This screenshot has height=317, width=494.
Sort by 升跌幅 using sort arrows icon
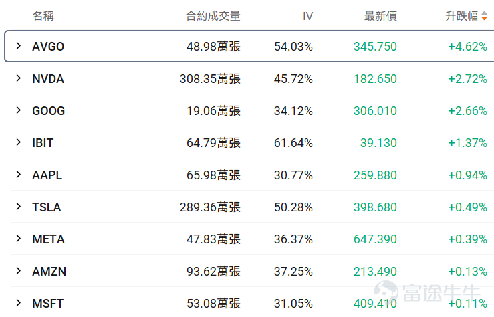[484, 16]
